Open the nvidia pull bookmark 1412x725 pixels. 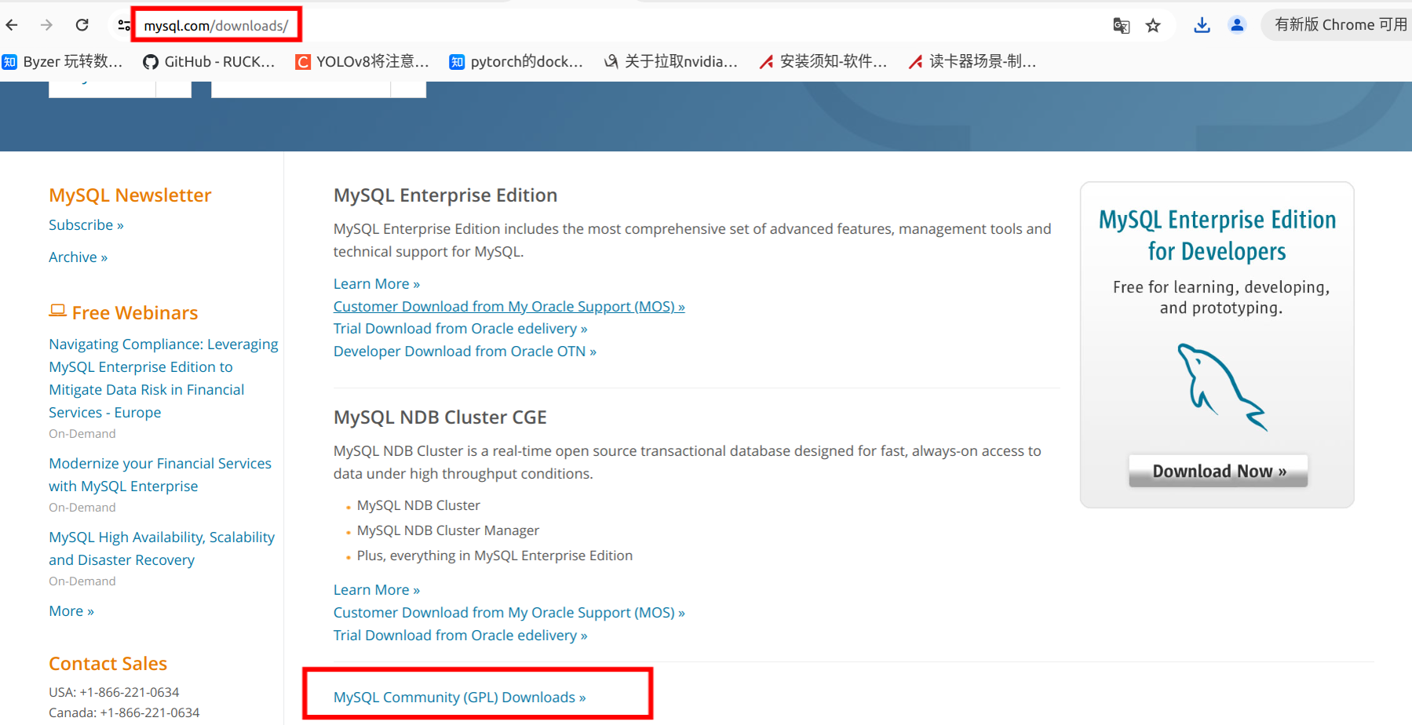coord(671,61)
